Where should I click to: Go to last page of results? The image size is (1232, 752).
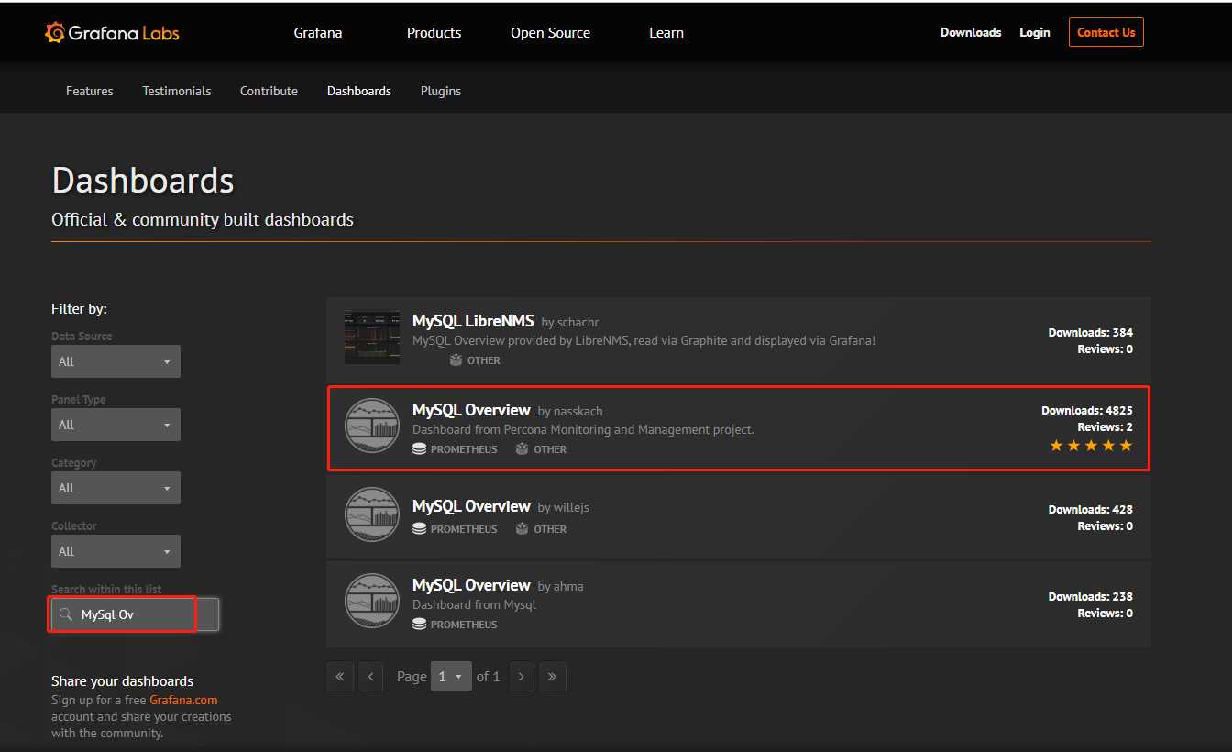(553, 677)
